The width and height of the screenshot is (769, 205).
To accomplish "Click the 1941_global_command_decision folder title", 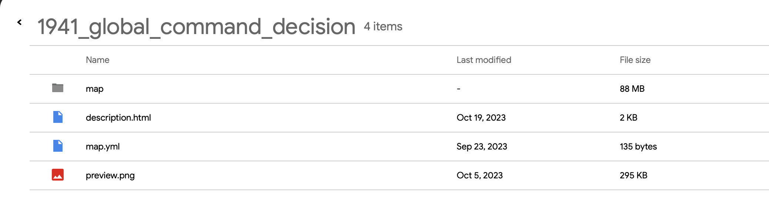I will tap(196, 27).
